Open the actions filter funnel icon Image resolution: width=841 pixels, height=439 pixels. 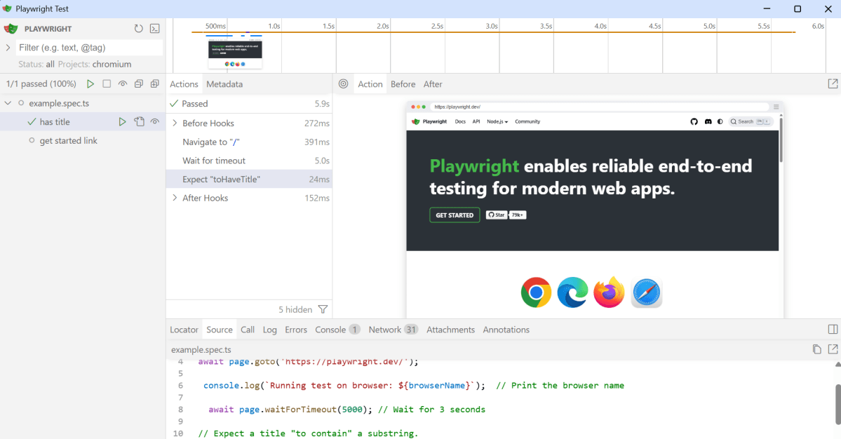323,309
